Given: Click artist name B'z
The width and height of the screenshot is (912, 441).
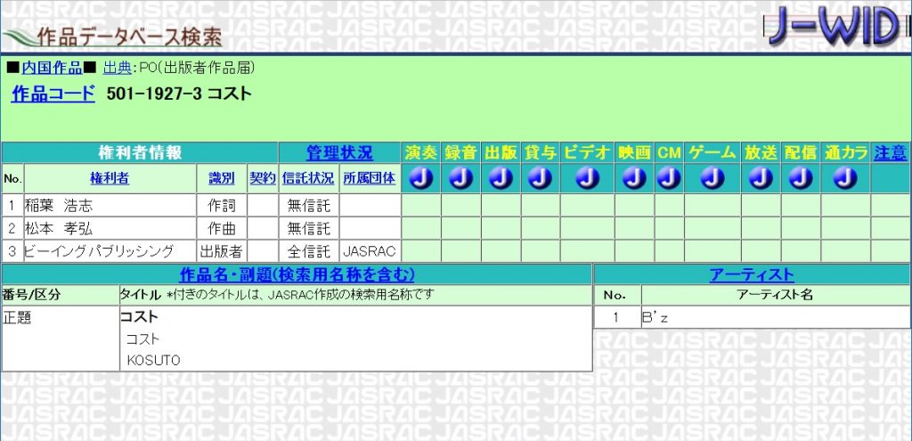Looking at the screenshot, I should coord(655,317).
